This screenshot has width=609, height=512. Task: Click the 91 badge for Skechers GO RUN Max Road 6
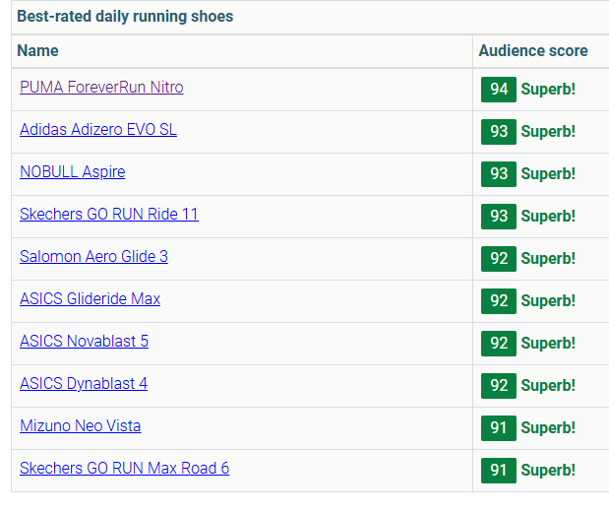[x=499, y=471]
